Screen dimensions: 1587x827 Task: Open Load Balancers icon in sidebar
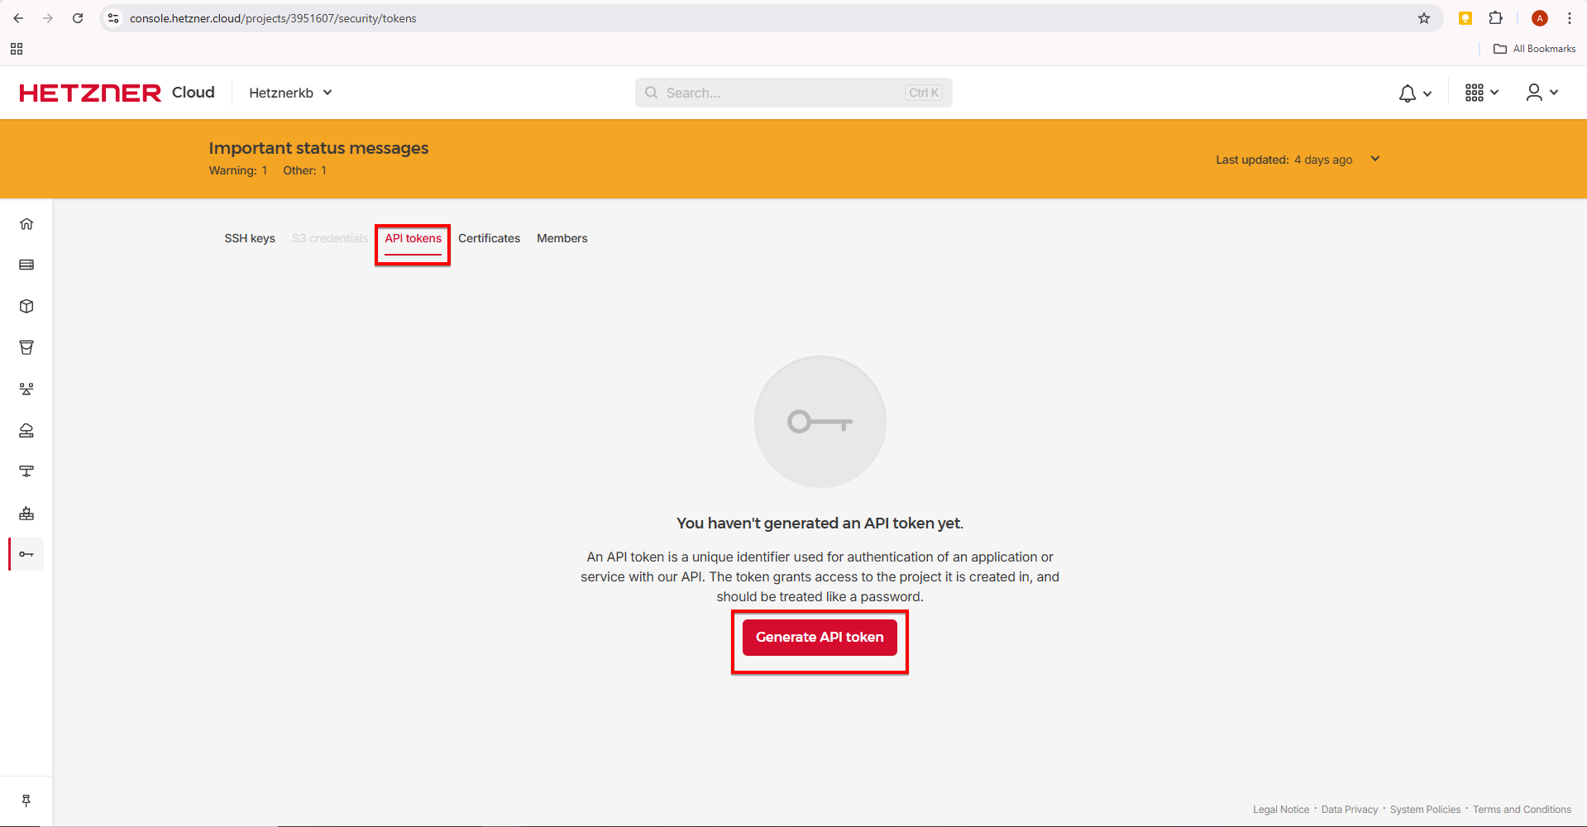[26, 389]
